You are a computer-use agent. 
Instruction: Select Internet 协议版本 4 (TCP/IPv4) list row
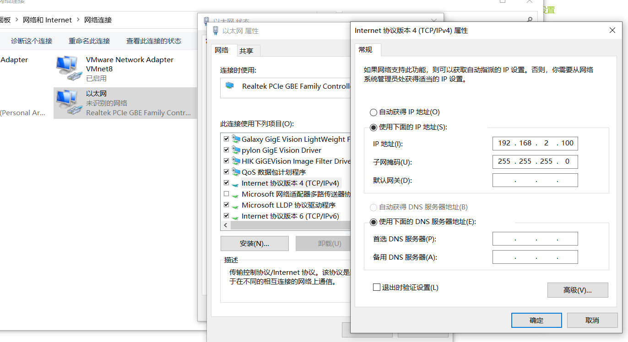(x=286, y=183)
